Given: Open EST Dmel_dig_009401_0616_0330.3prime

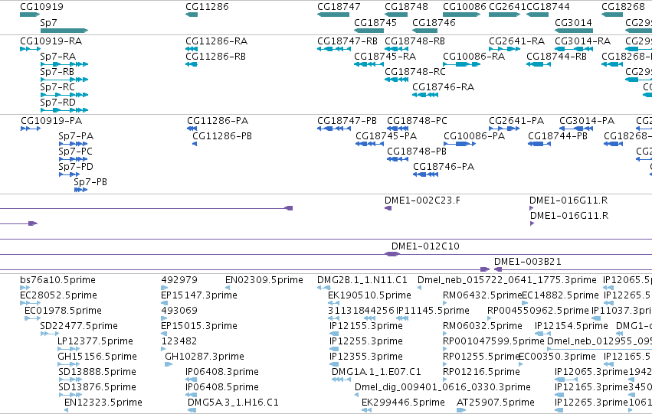Looking at the screenshot, I should [x=443, y=387].
